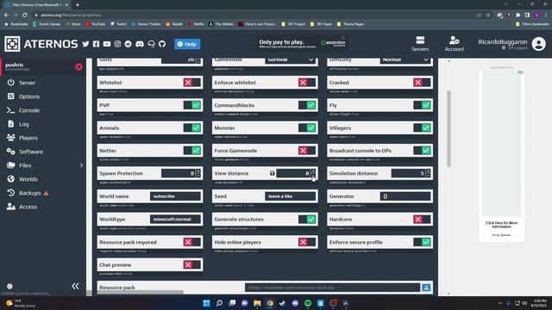Image resolution: width=552 pixels, height=310 pixels.
Task: Open Spotify on taskbar
Action: (308, 303)
